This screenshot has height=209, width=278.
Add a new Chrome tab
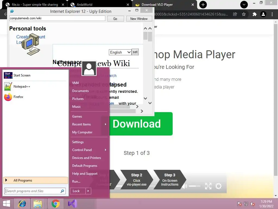(x=203, y=5)
